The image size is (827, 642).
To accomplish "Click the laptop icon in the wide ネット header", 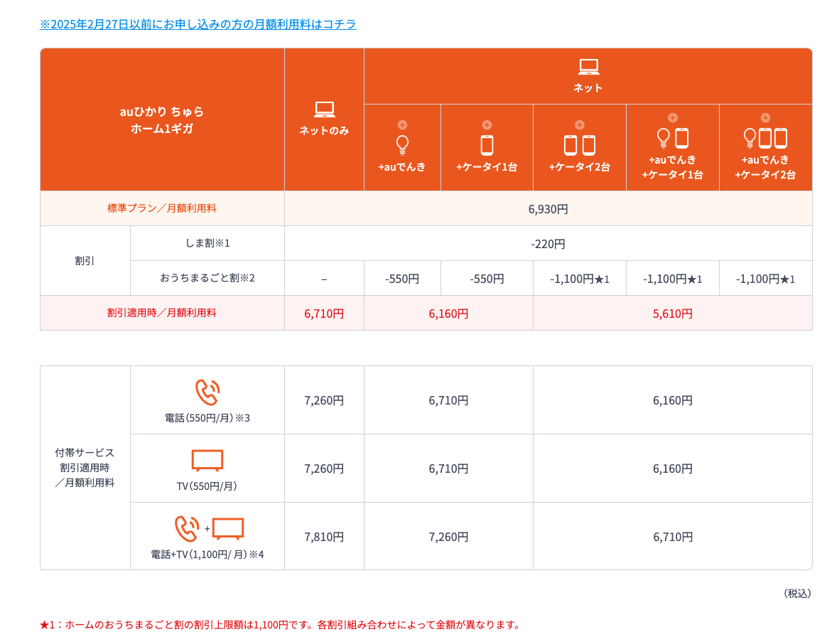I will [588, 67].
